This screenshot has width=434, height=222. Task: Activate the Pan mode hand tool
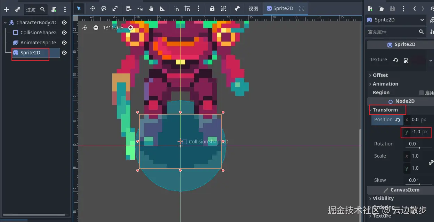point(151,9)
